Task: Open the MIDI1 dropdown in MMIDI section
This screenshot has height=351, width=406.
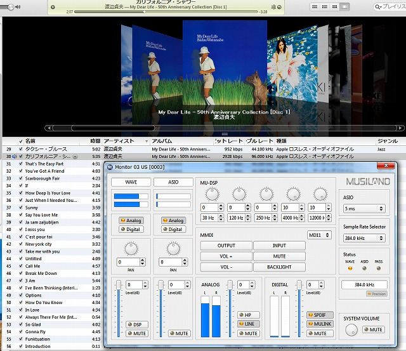Action: click(x=319, y=235)
